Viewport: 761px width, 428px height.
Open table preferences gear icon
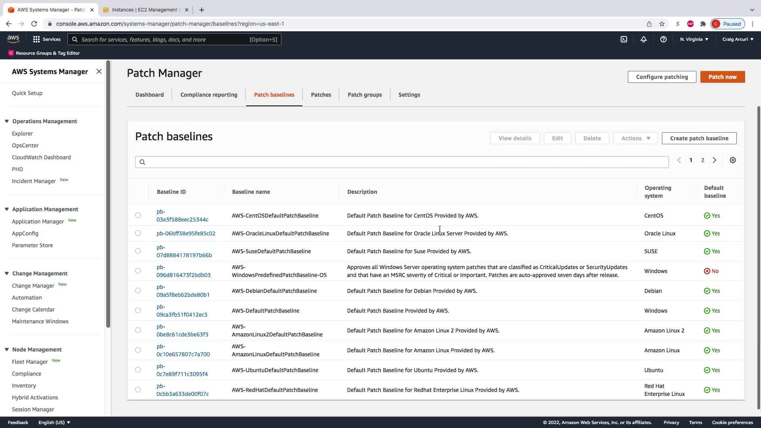[x=732, y=160]
